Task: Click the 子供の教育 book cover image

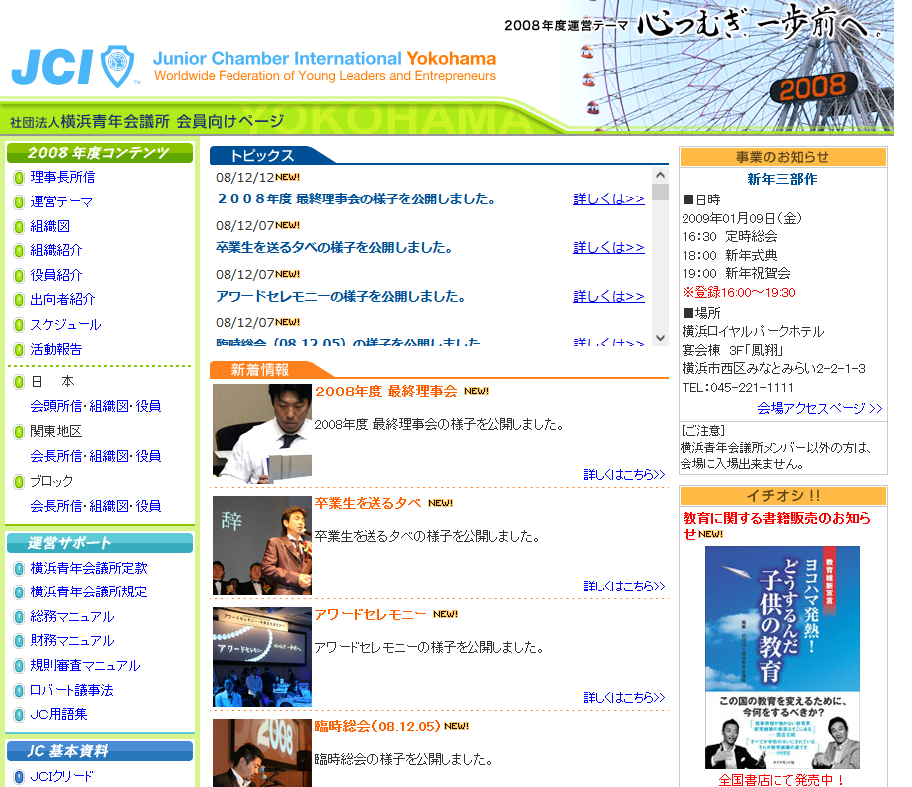Action: (x=782, y=656)
